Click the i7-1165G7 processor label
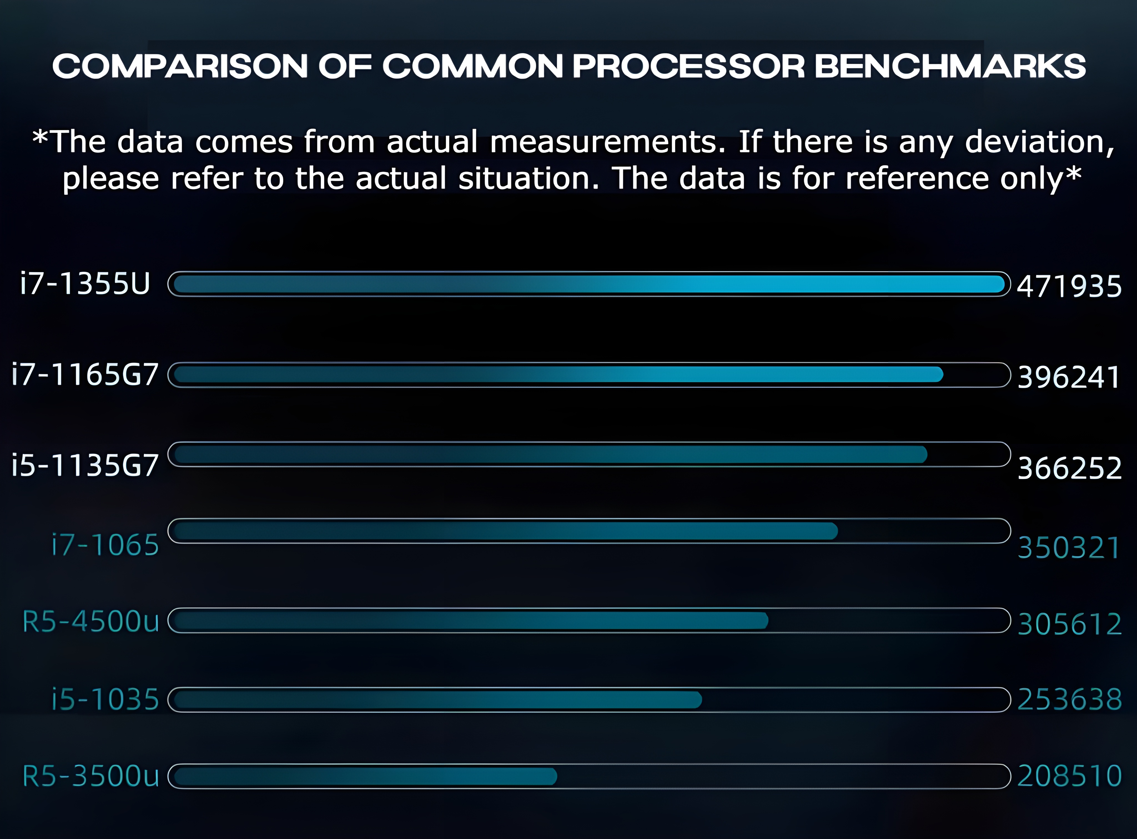 85,375
